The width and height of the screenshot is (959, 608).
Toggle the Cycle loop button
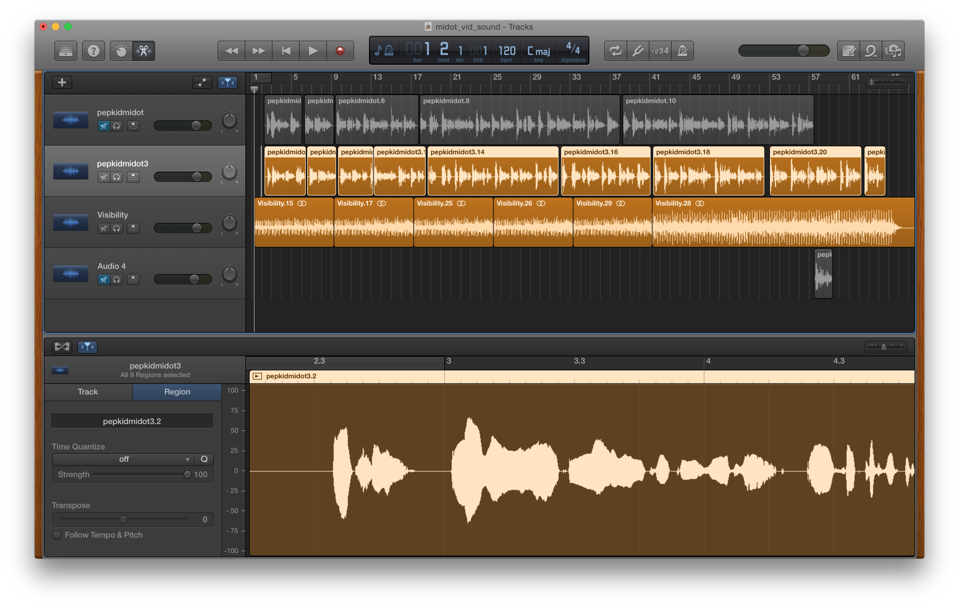click(x=616, y=51)
